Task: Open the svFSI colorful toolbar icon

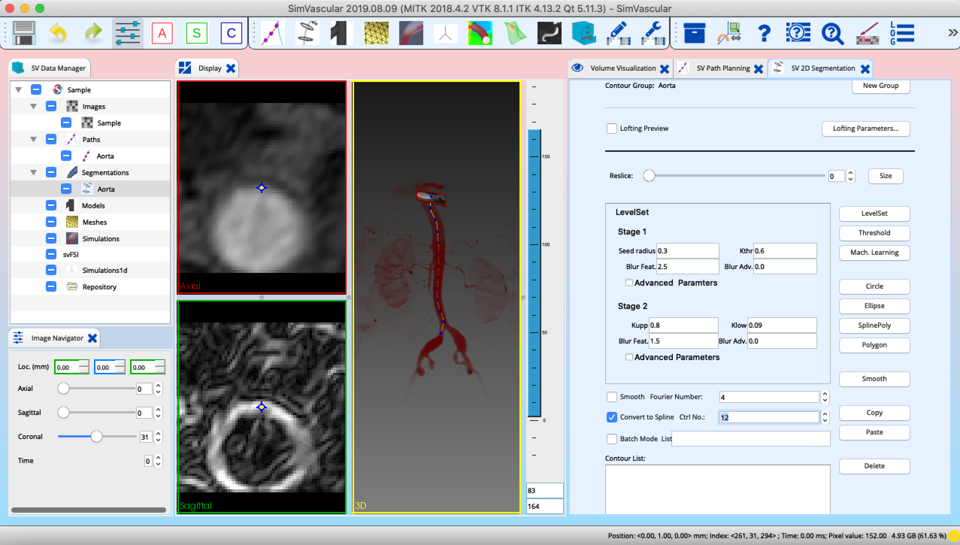Action: click(480, 33)
